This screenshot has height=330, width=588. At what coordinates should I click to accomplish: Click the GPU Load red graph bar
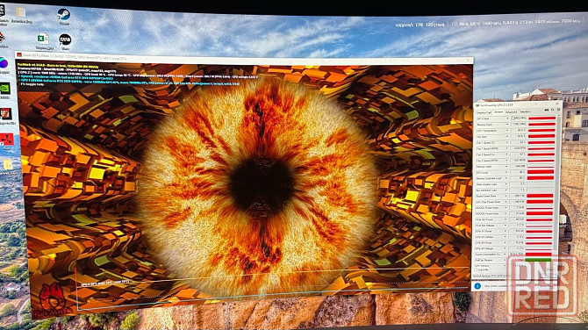coord(541,172)
